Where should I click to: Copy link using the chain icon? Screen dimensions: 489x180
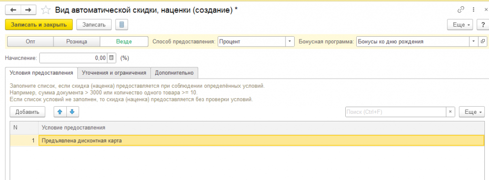pos(461,10)
